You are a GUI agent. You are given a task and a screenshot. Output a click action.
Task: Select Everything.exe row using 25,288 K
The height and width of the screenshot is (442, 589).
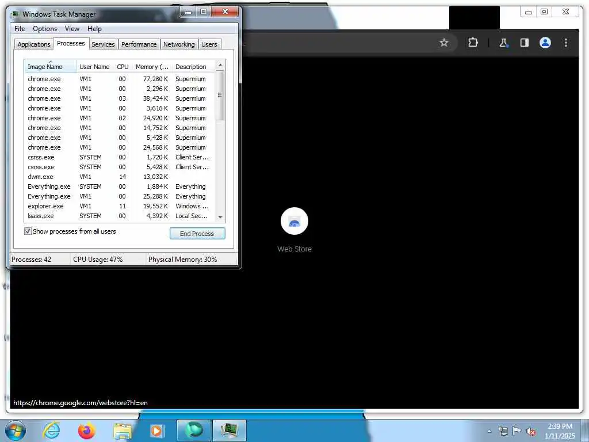coord(120,196)
